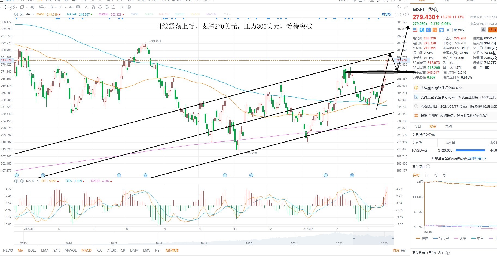This screenshot has width=497, height=257.
Task: Click the US flag market icon
Action: click(x=415, y=30)
